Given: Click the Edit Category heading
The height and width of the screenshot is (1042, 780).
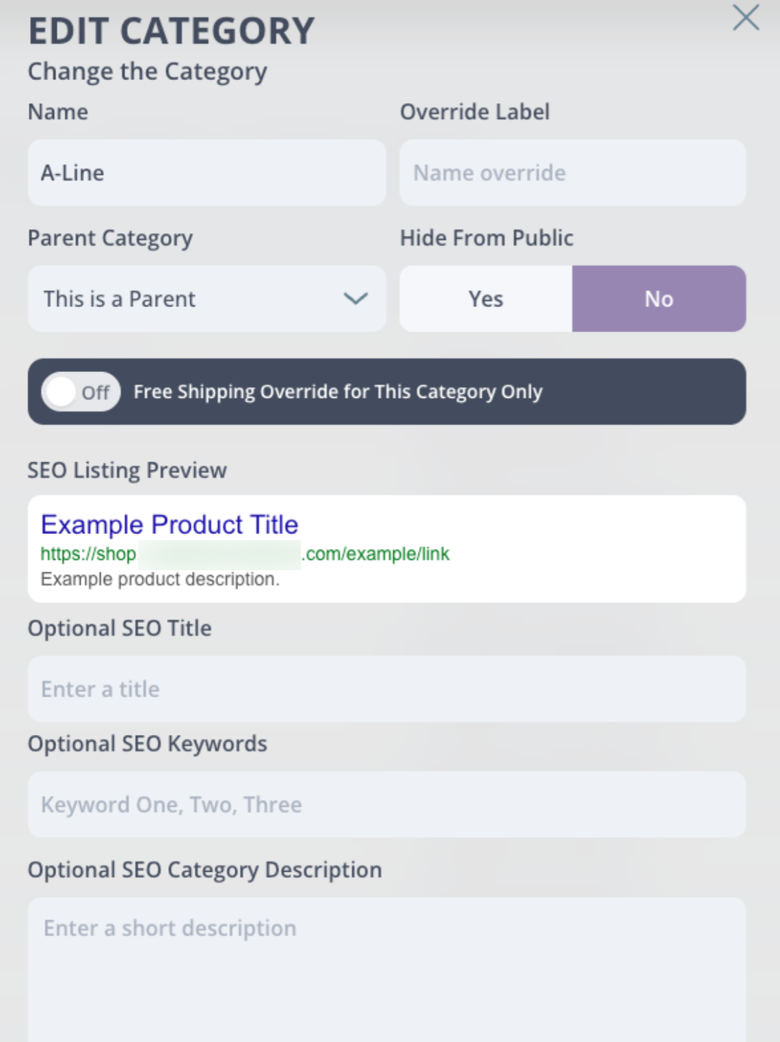Looking at the screenshot, I should (172, 31).
